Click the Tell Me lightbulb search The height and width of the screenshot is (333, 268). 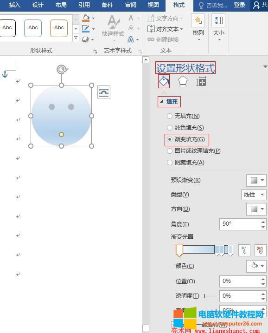coord(213,5)
